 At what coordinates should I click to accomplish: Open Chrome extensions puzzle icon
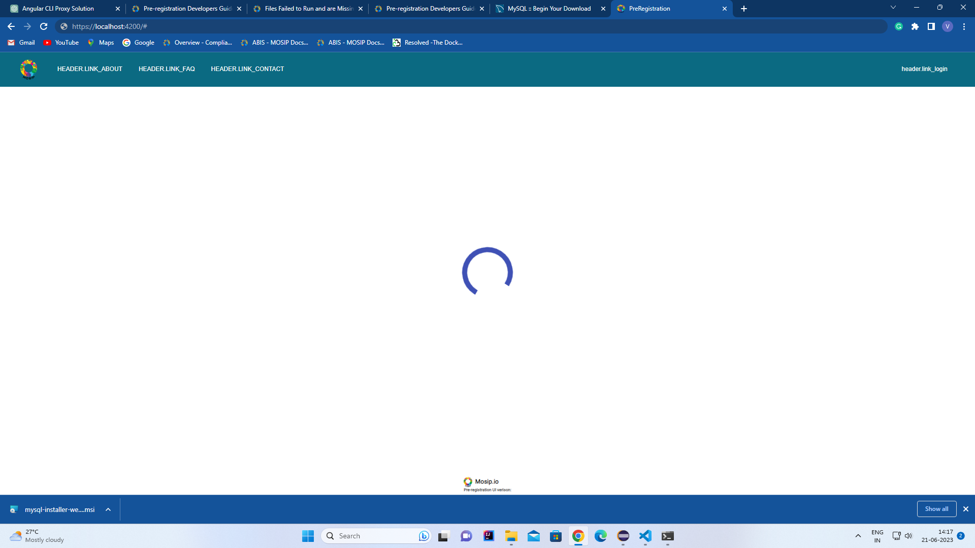pyautogui.click(x=915, y=26)
